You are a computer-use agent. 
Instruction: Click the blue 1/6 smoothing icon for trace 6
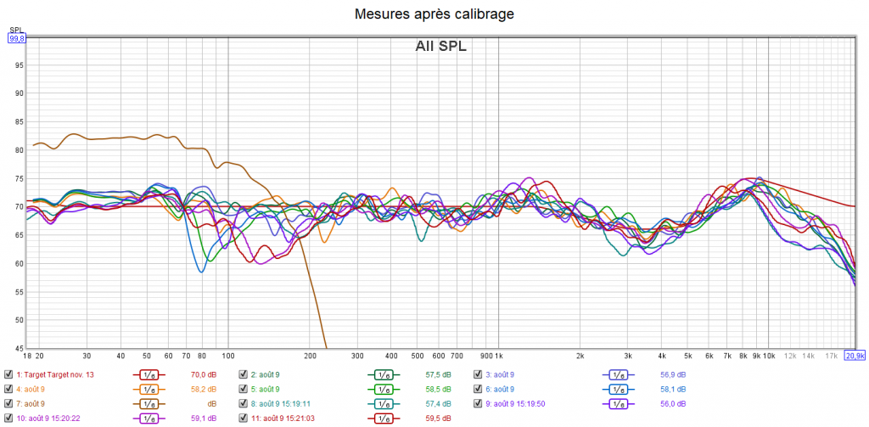[x=619, y=389]
